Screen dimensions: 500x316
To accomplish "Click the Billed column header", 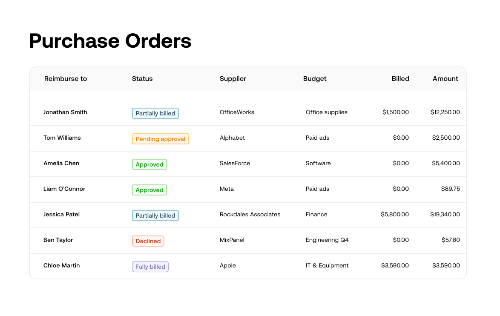I will tap(400, 79).
